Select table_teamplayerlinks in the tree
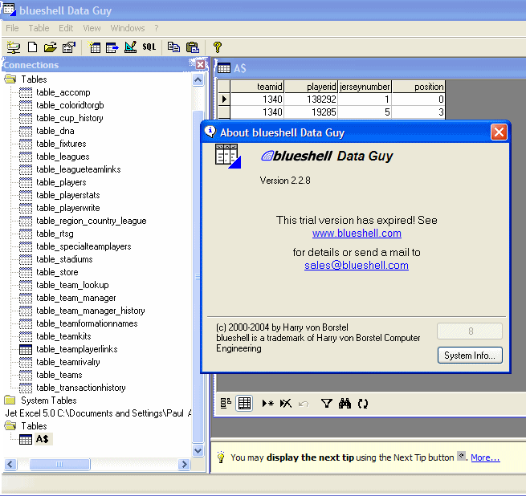This screenshot has height=496, width=526. 76,349
